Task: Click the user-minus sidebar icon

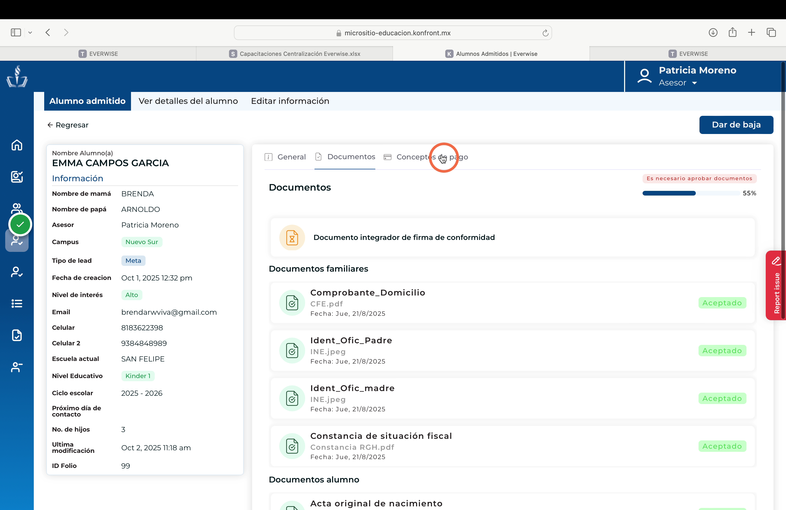Action: 17,367
